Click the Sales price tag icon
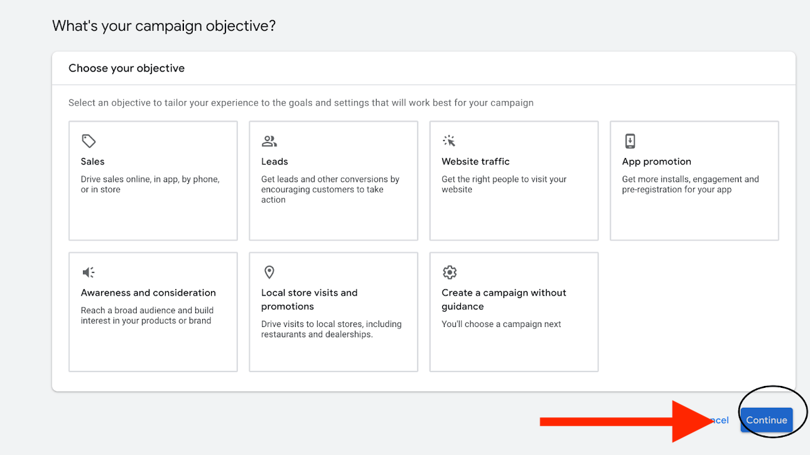The width and height of the screenshot is (810, 455). click(x=89, y=141)
